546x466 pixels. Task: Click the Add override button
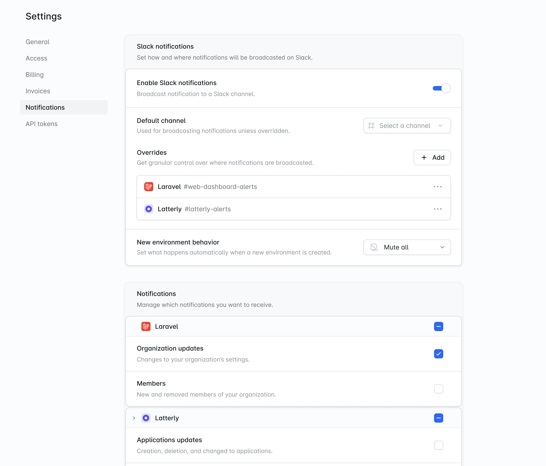432,158
